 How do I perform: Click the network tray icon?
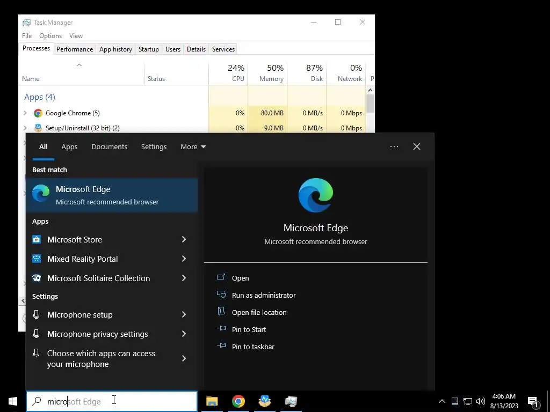point(468,401)
